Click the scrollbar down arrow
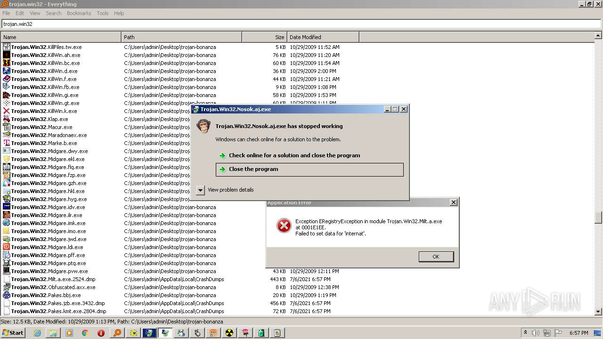Viewport: 603px width, 339px height. click(x=598, y=311)
